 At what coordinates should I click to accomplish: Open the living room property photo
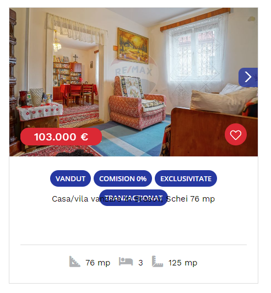point(133,82)
